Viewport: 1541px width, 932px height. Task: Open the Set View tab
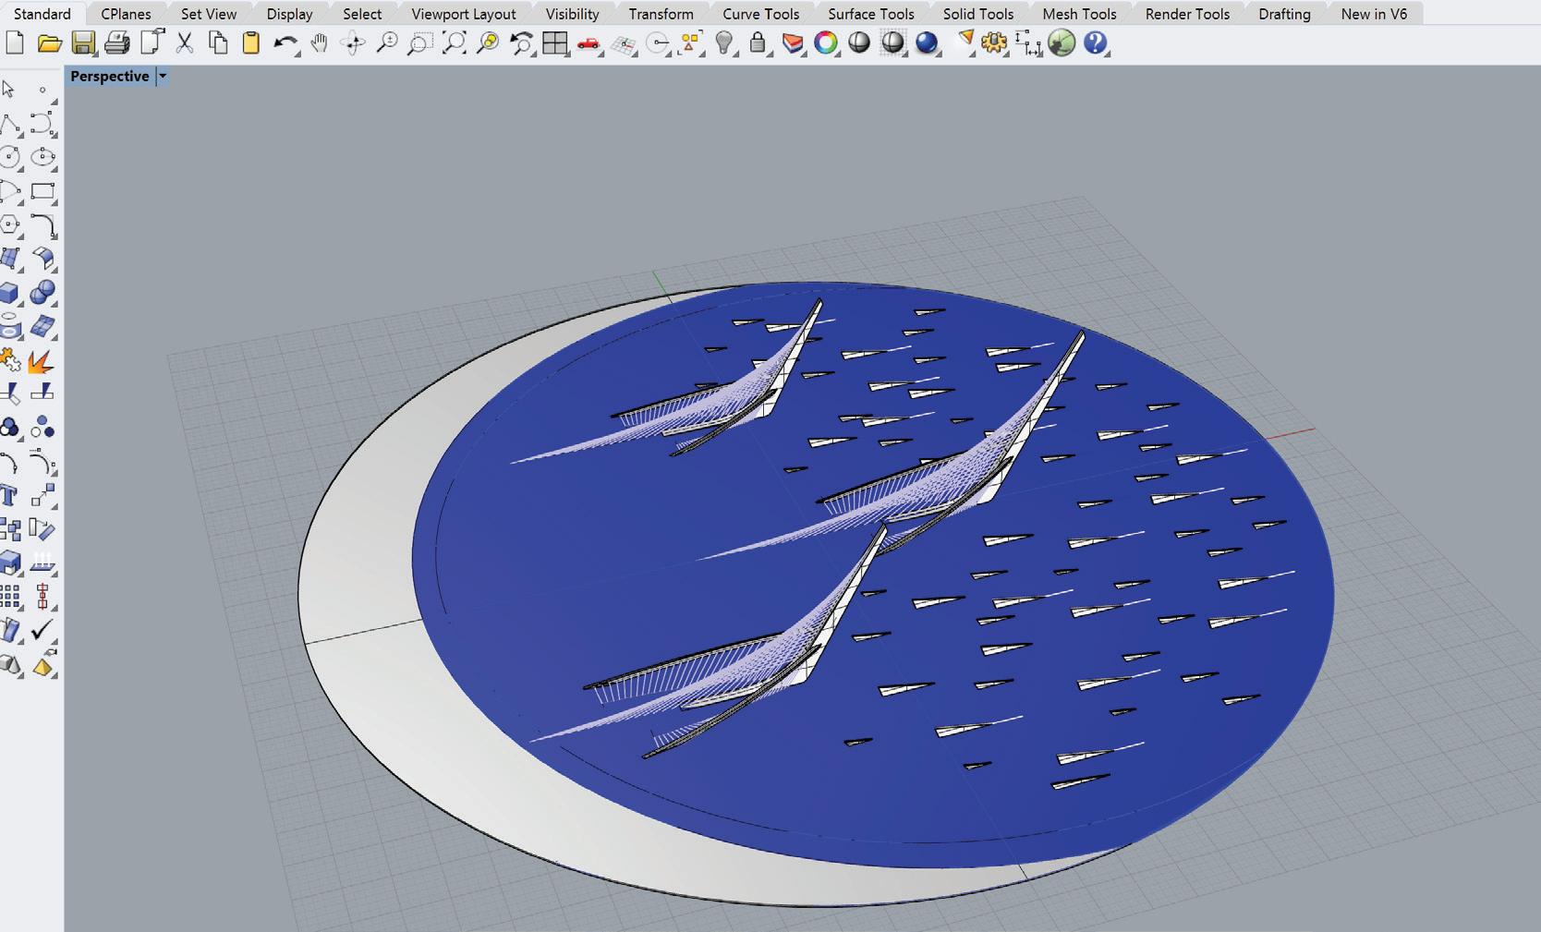click(x=209, y=14)
